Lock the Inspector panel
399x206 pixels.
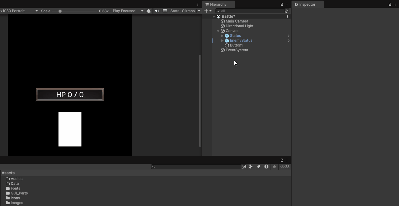[390, 4]
